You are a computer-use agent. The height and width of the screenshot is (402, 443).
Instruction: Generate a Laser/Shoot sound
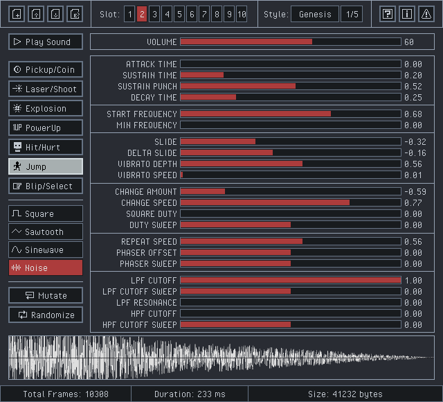pyautogui.click(x=46, y=89)
